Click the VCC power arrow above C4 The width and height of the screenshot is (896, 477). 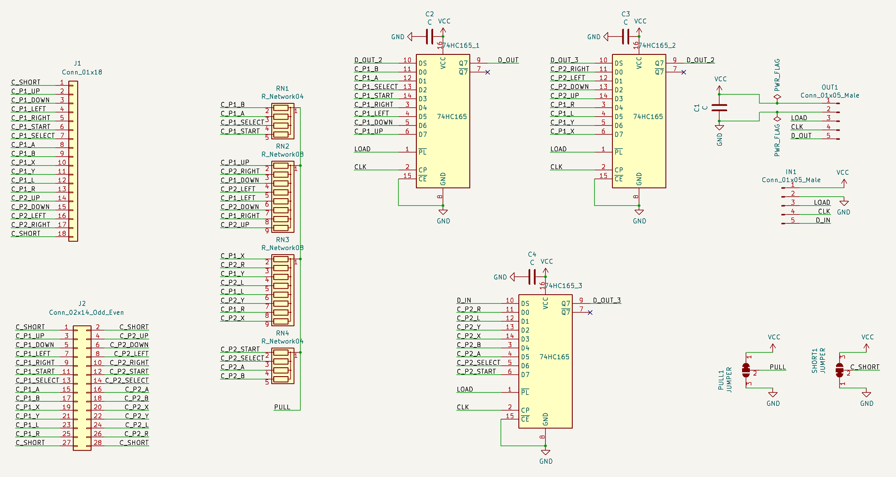[x=546, y=271]
